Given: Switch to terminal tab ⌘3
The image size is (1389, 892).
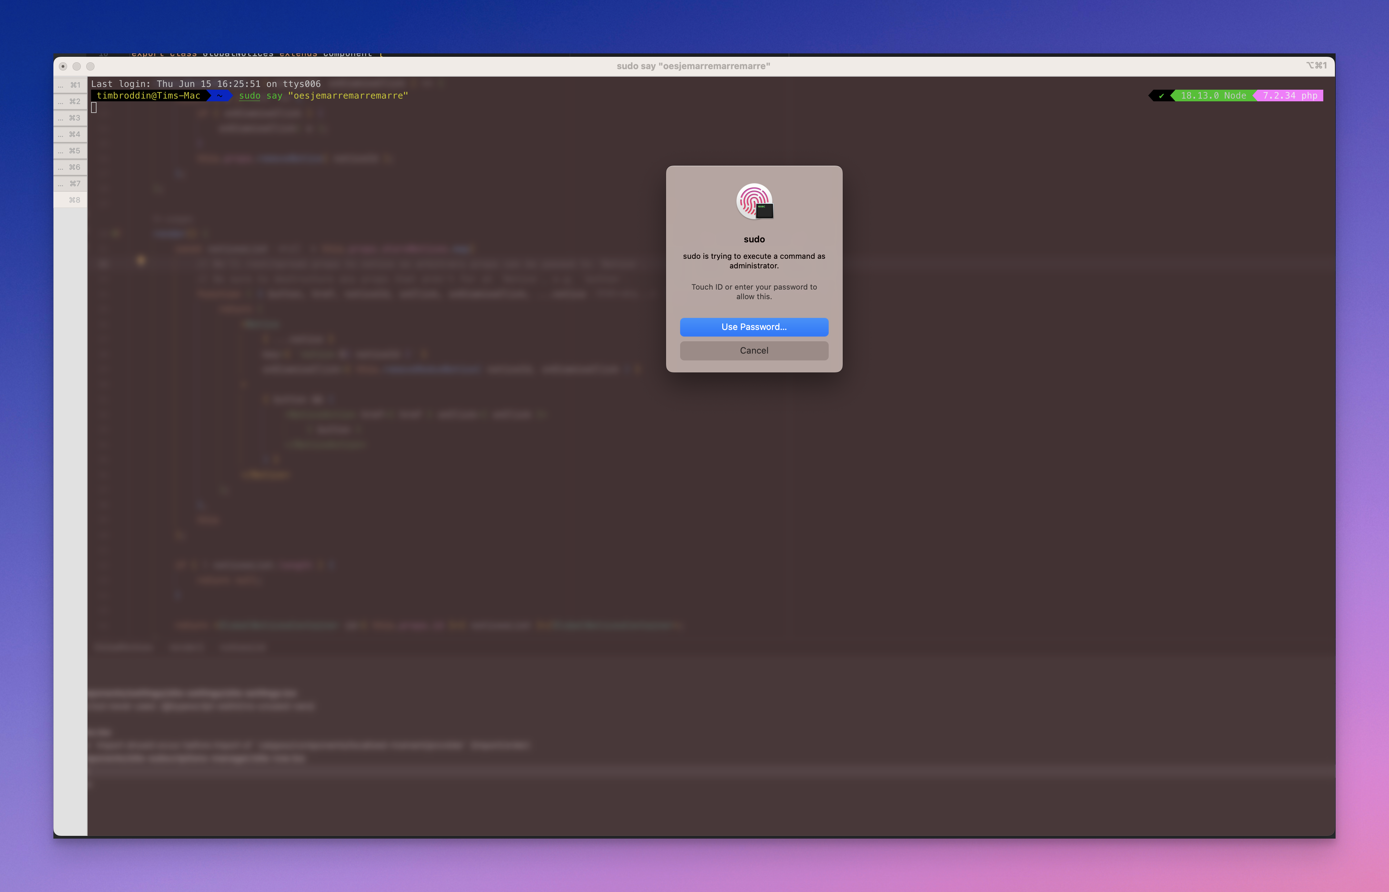Looking at the screenshot, I should pos(70,118).
